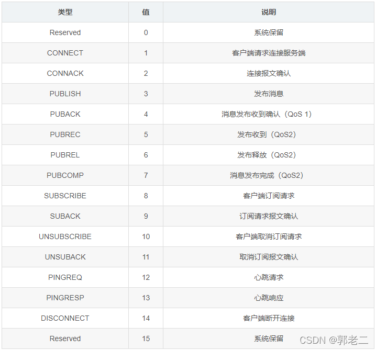376x350 pixels.
Task: Click the value 10 cell
Action: pyautogui.click(x=146, y=236)
